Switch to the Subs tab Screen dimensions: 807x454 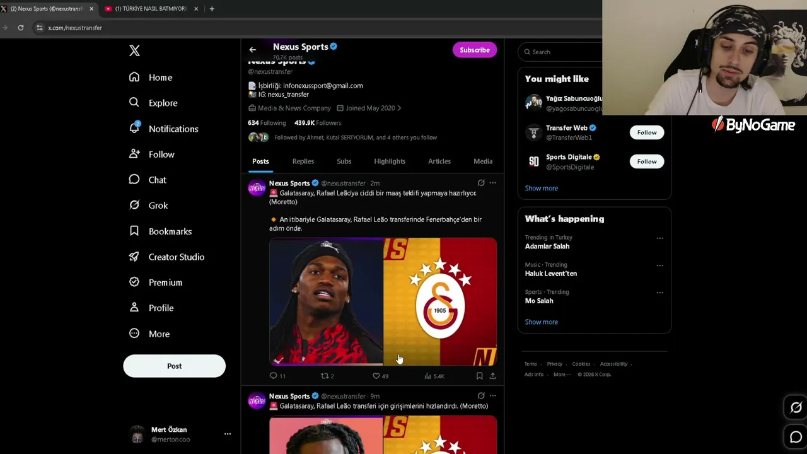(x=344, y=161)
